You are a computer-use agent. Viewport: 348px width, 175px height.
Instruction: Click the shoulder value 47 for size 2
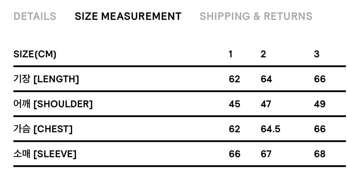pos(266,104)
